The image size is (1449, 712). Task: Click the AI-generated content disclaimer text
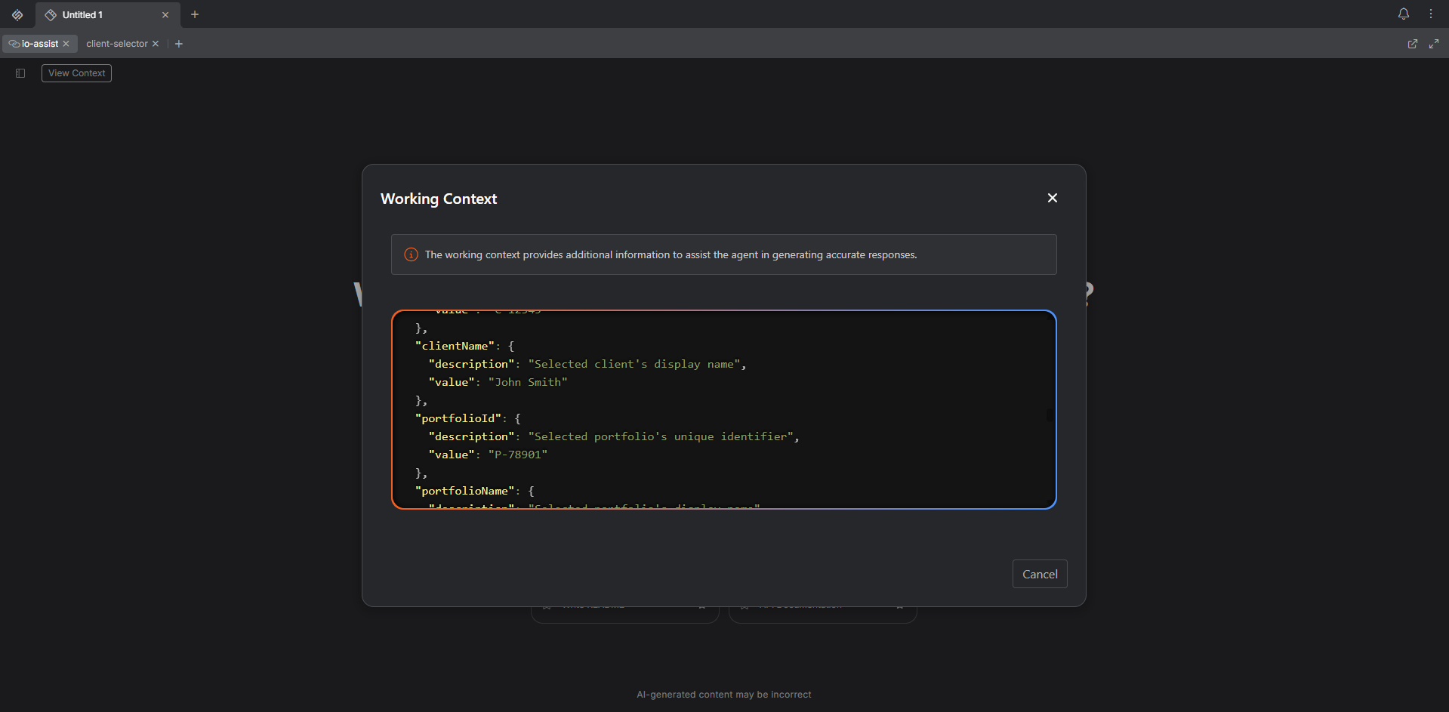[723, 695]
